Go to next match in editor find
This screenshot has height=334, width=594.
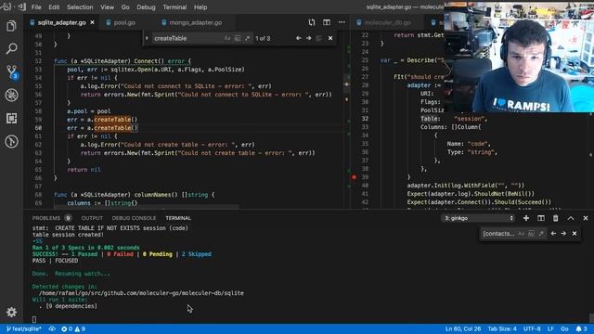309,38
